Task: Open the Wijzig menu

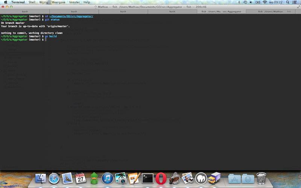Action: coord(44,2)
